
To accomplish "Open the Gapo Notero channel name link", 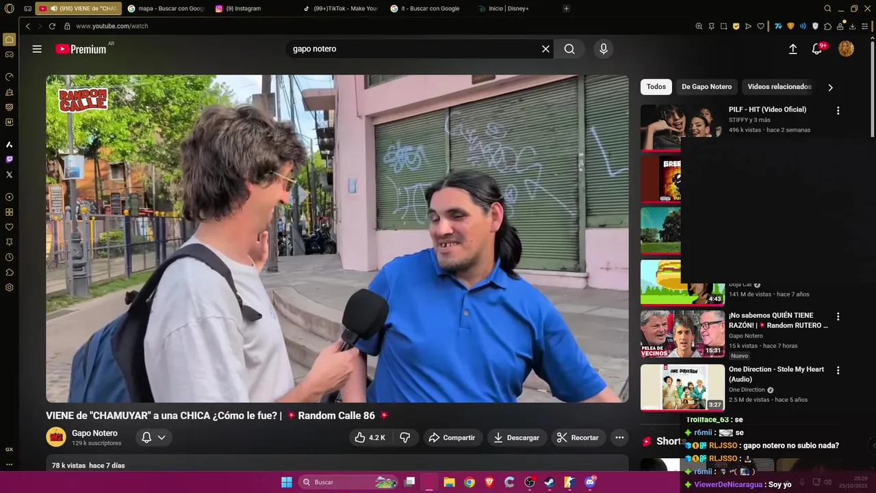I will pyautogui.click(x=94, y=433).
